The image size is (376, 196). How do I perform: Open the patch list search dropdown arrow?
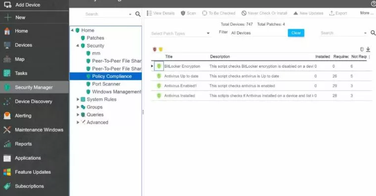point(365,33)
